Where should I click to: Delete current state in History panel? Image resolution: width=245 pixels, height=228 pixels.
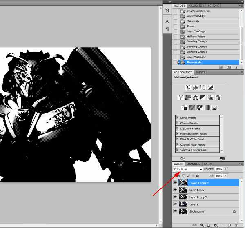click(236, 67)
